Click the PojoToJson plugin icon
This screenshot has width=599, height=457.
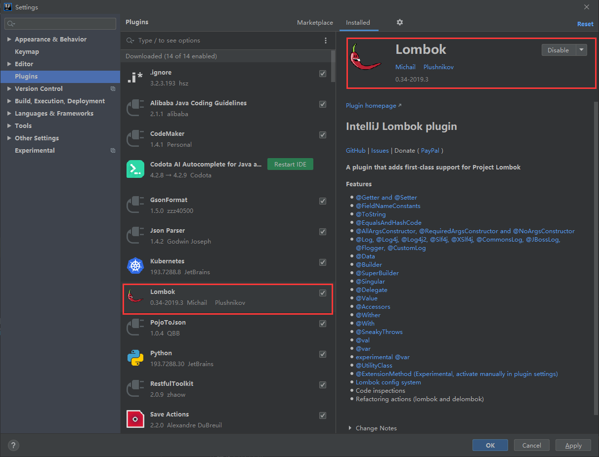[x=135, y=328]
